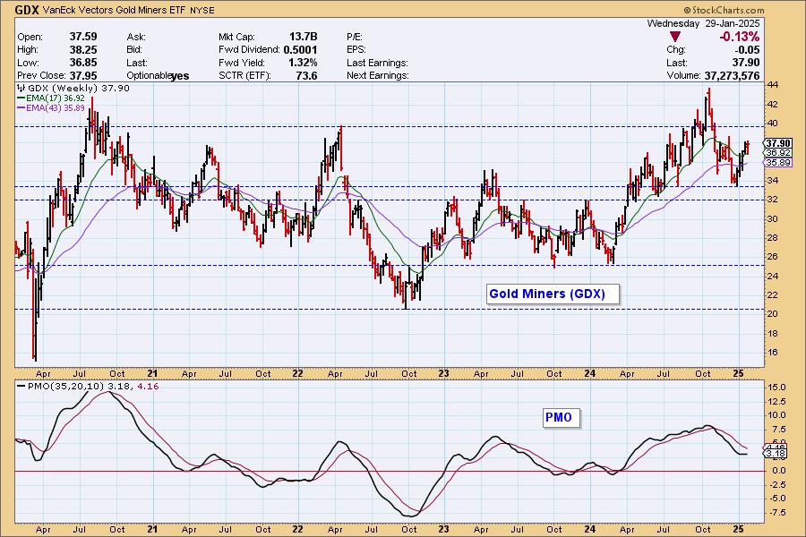Click year '23' label under price chart

443,373
